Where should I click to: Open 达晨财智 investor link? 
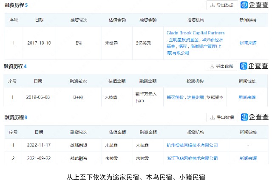click(x=195, y=97)
